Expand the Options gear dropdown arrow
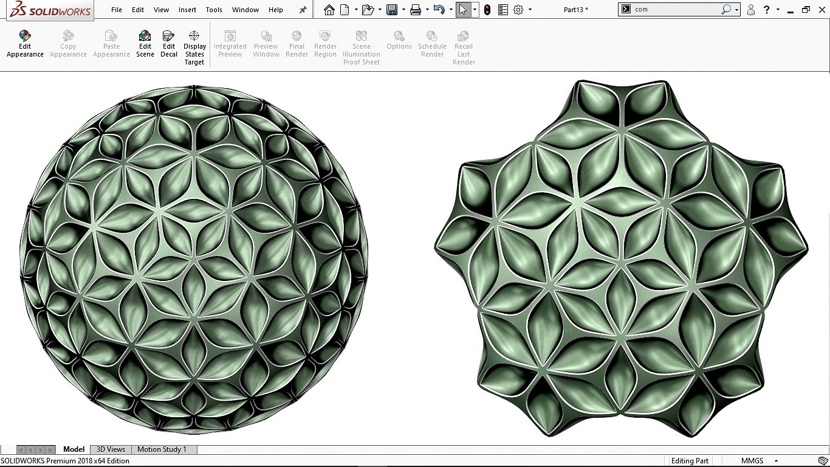The height and width of the screenshot is (467, 830). [530, 10]
